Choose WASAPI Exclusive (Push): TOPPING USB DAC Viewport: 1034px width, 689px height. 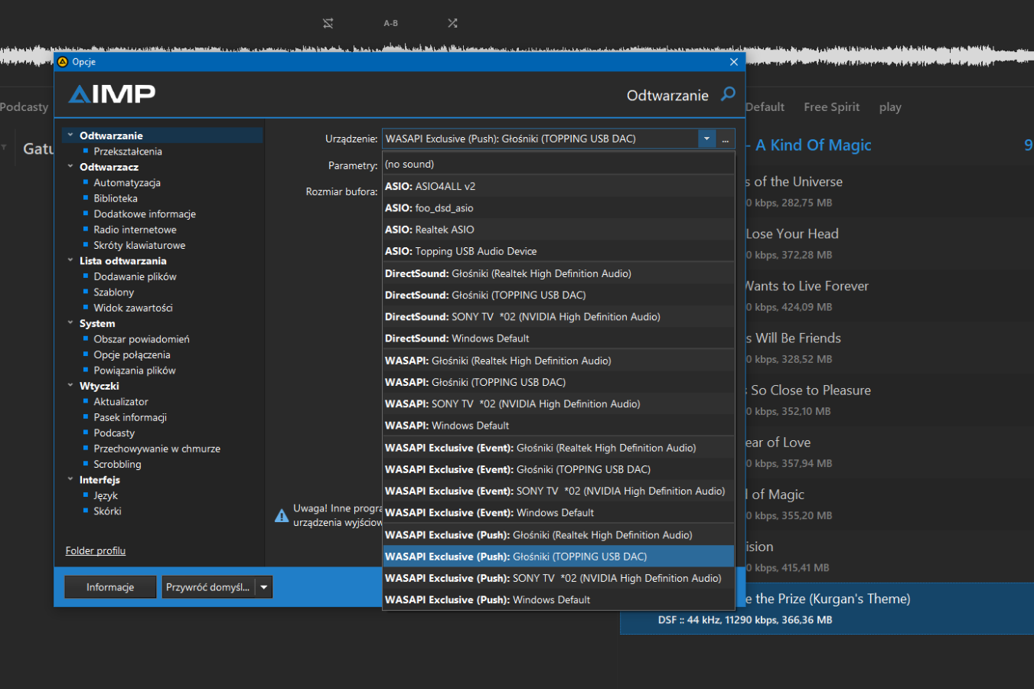[x=559, y=557]
